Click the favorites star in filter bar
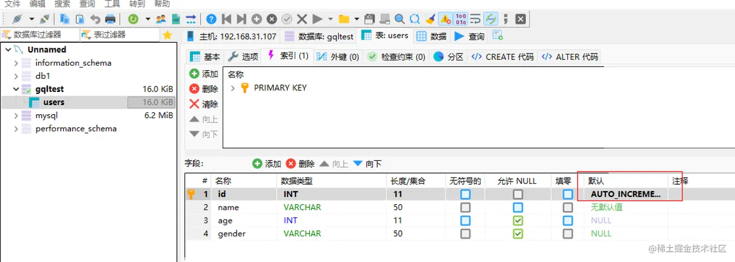The width and height of the screenshot is (735, 262). [167, 35]
